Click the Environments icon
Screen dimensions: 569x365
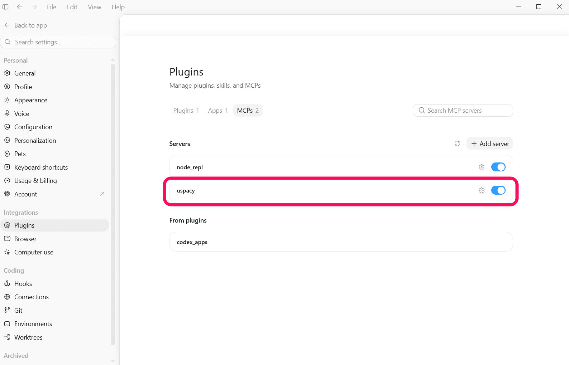7,324
